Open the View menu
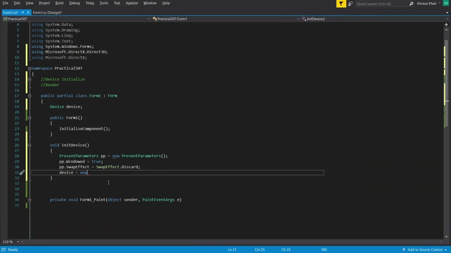The width and height of the screenshot is (451, 253). tap(29, 3)
